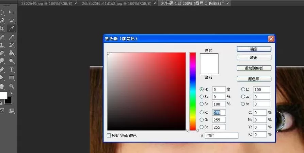Viewport: 304px width, 153px height.
Task: Toggle Quick Mask mode
Action: tap(2, 111)
